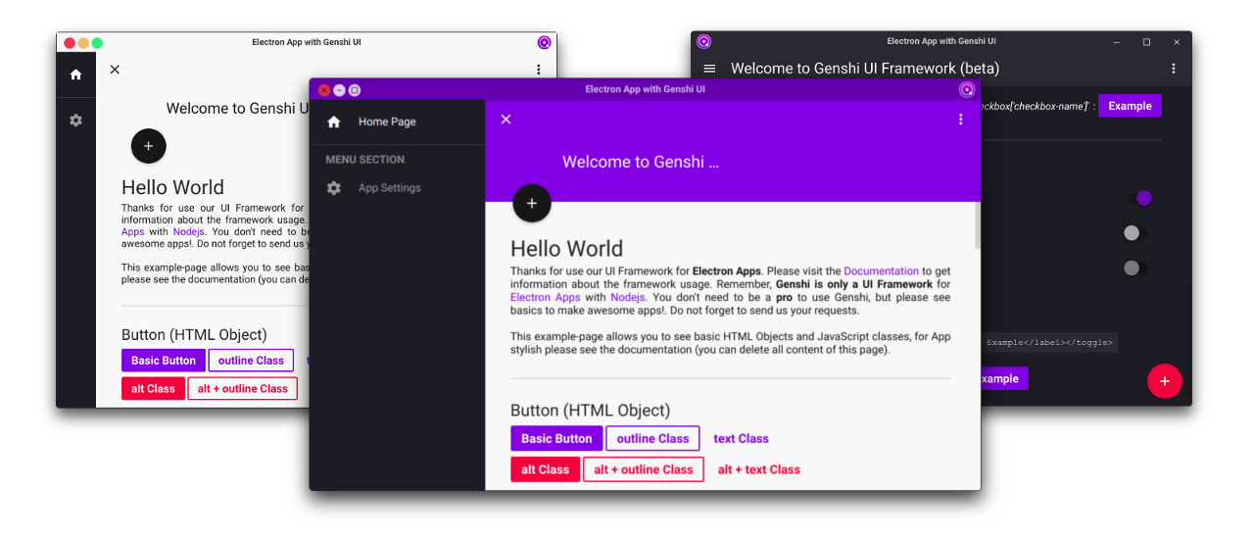Click the black plus button in the left window
The height and width of the screenshot is (539, 1254).
point(149,146)
